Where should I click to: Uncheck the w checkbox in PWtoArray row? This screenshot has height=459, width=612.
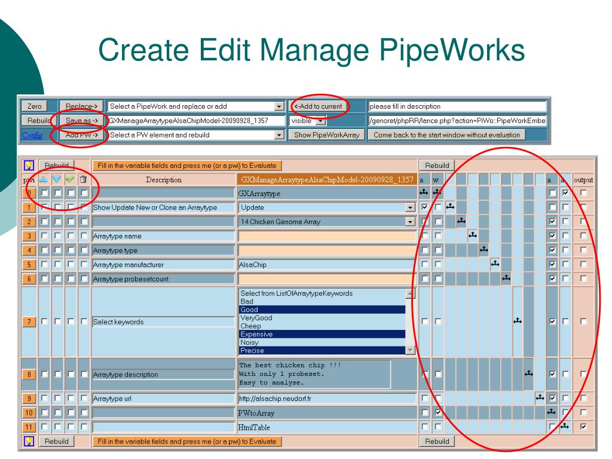coord(438,412)
